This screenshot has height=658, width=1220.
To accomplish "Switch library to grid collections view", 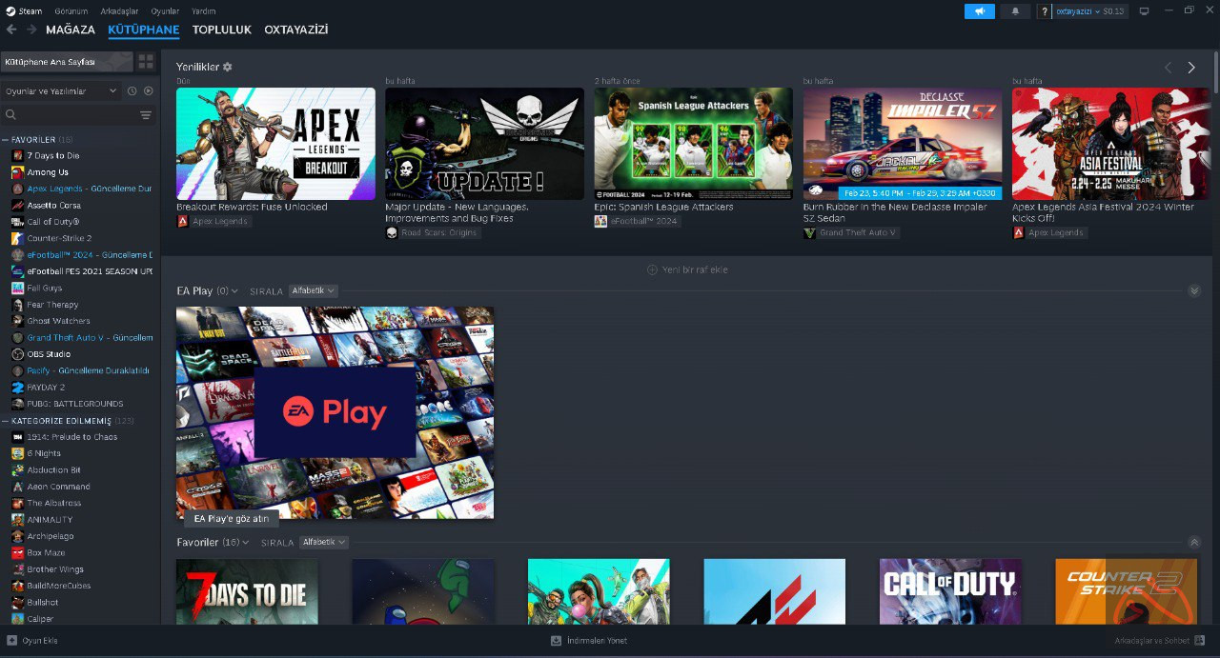I will coord(146,62).
